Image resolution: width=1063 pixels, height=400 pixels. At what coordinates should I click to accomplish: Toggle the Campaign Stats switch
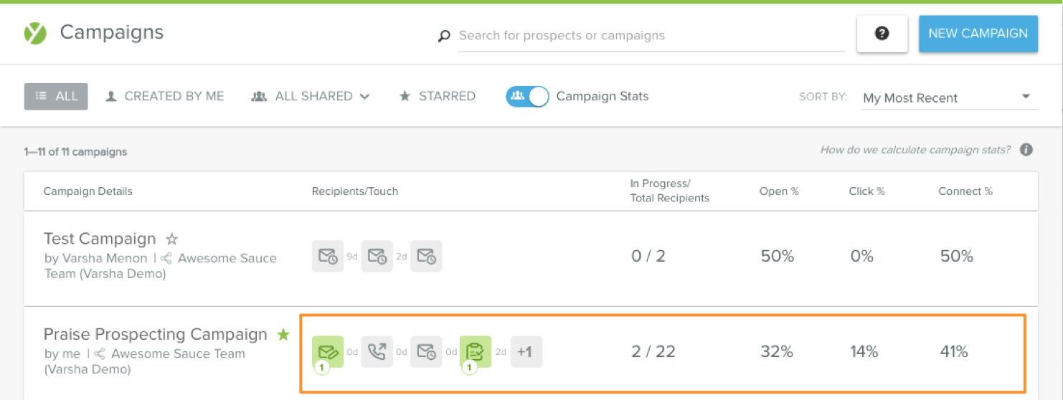click(x=527, y=96)
